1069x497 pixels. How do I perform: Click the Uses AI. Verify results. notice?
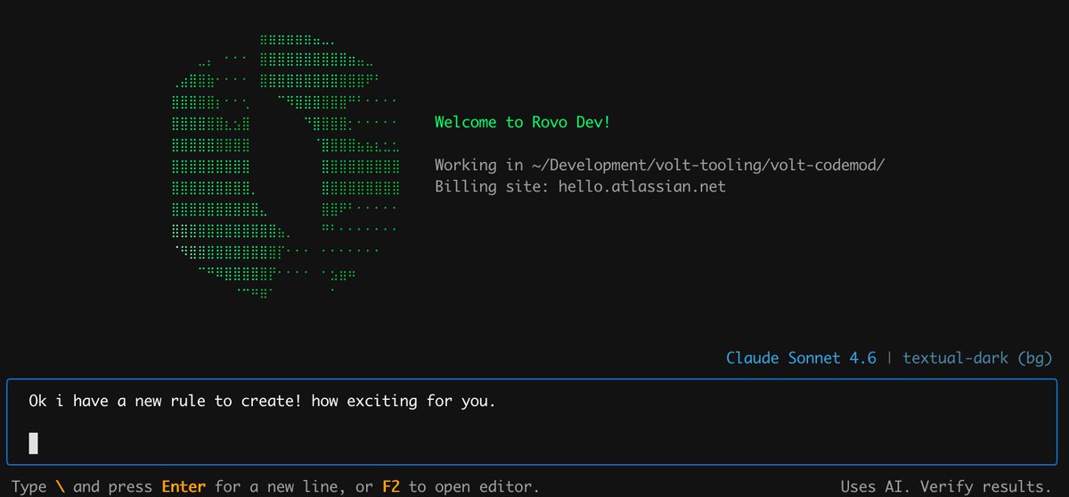coord(946,487)
